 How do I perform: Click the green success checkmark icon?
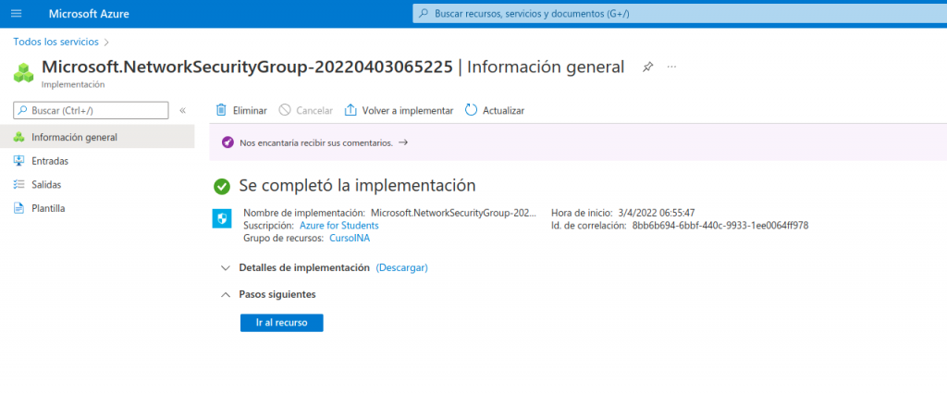pyautogui.click(x=222, y=186)
